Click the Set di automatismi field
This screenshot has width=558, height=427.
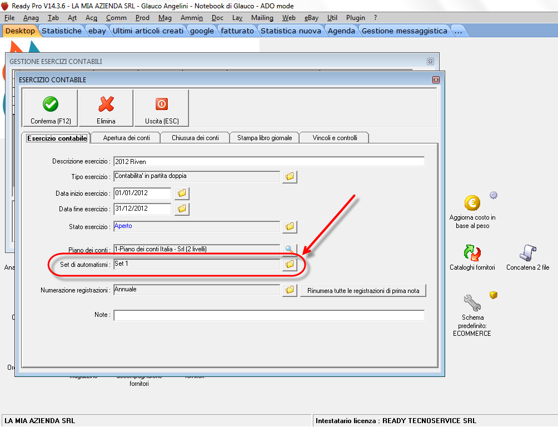(x=197, y=264)
